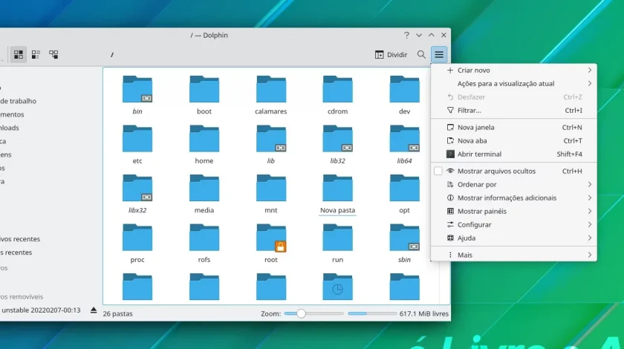
Task: Select the locked root folder
Action: click(x=271, y=243)
